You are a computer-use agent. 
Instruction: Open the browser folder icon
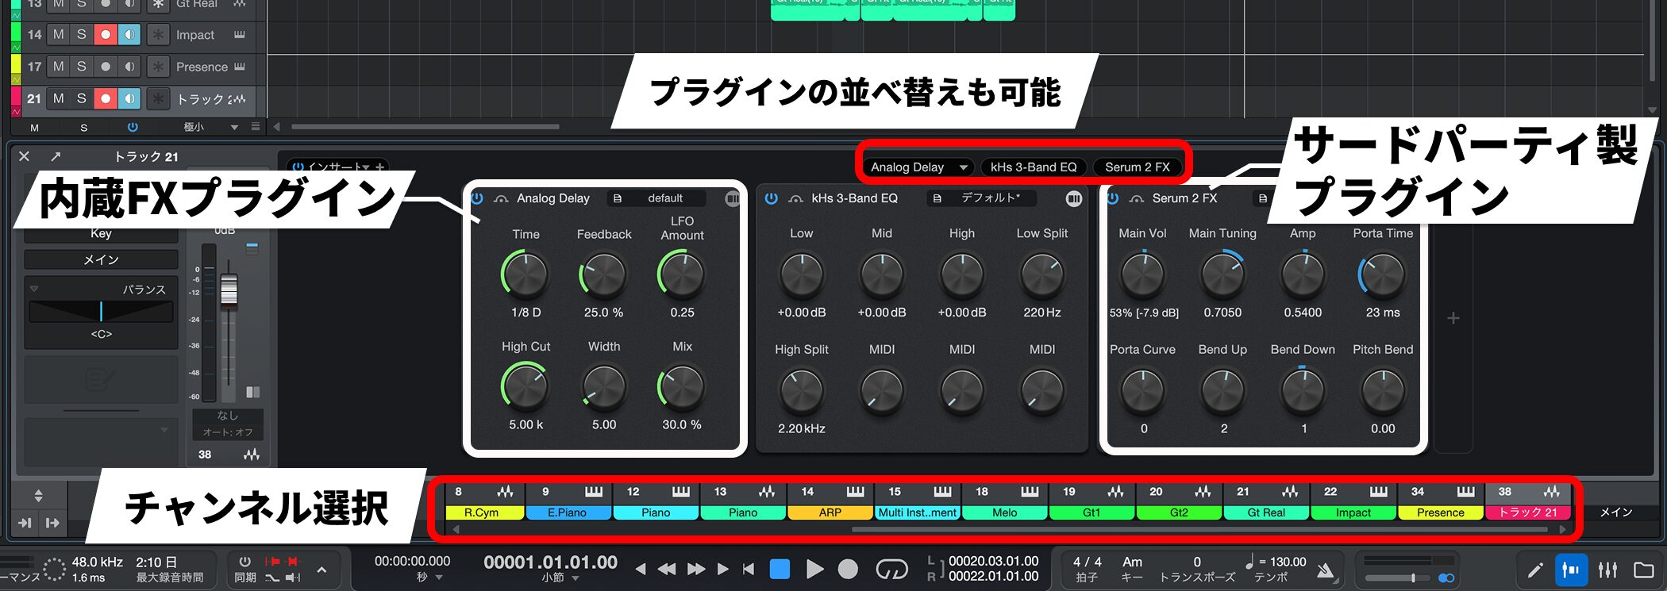click(x=1644, y=570)
